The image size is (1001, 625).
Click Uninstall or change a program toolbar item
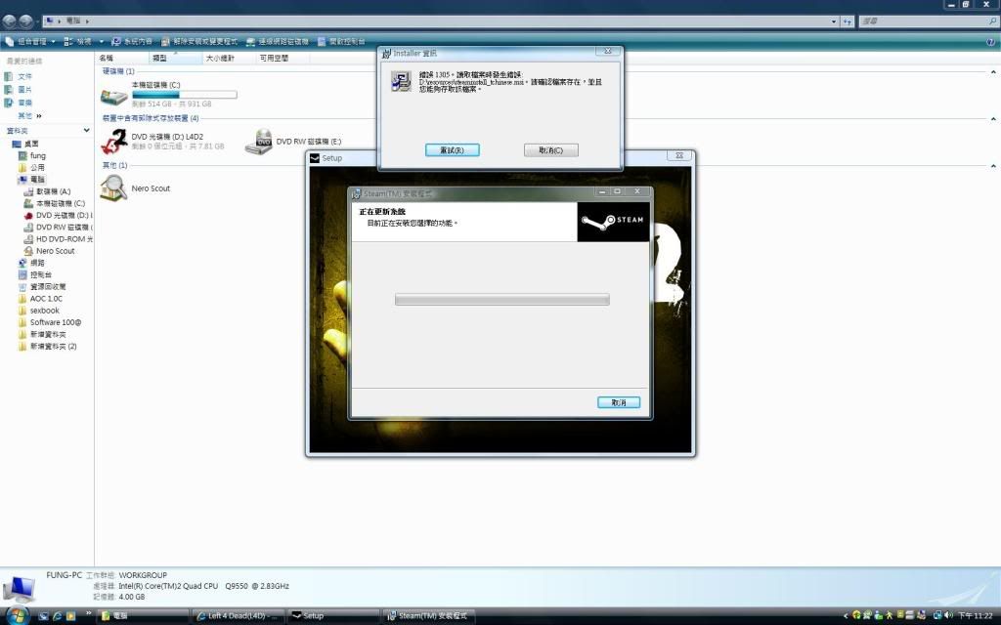click(199, 41)
